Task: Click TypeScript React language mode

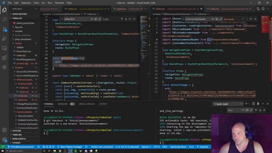Action: pyautogui.click(x=178, y=147)
